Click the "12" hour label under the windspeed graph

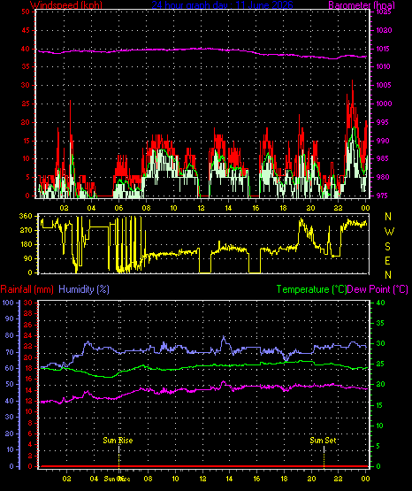click(201, 208)
